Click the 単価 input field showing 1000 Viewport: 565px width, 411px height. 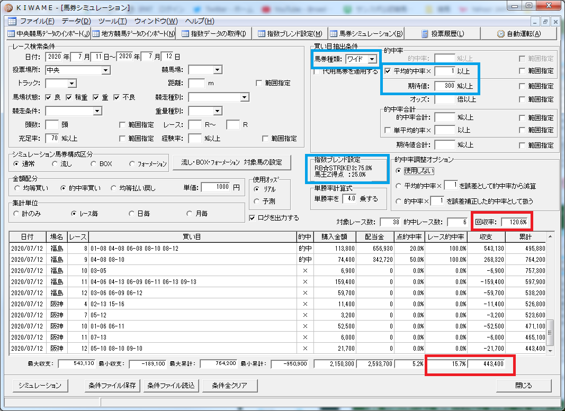coord(216,187)
